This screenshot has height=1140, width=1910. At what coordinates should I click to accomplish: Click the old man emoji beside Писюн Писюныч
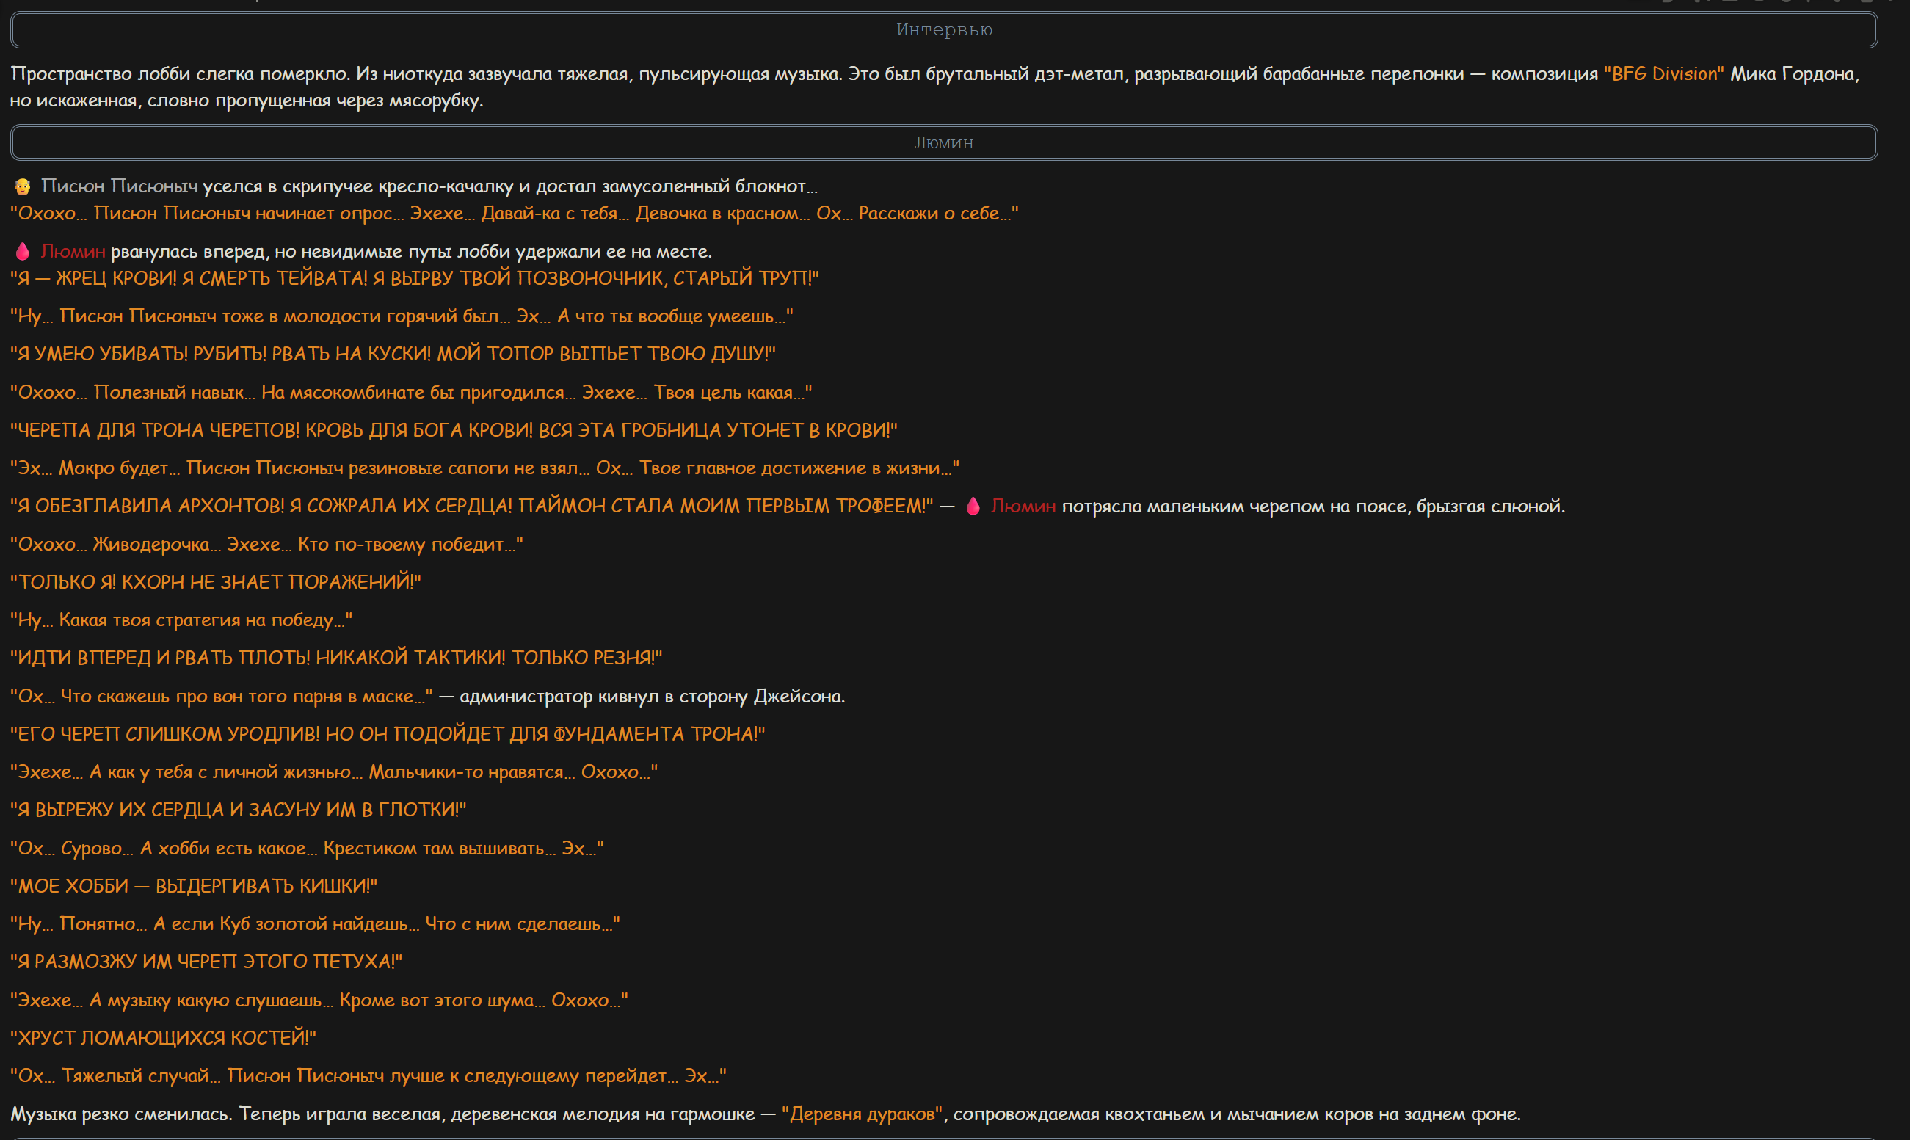pyautogui.click(x=22, y=186)
